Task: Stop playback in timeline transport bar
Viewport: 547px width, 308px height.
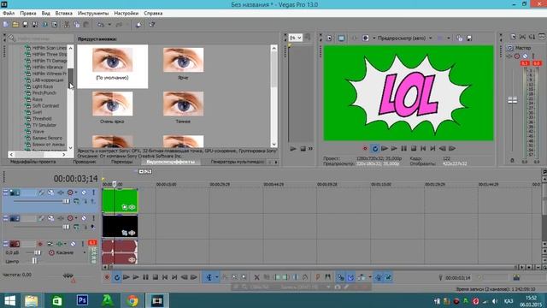Action: [156, 277]
